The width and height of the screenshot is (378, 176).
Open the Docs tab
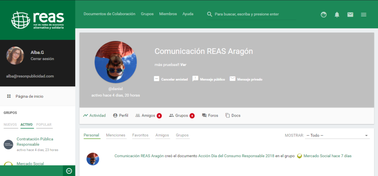233,115
